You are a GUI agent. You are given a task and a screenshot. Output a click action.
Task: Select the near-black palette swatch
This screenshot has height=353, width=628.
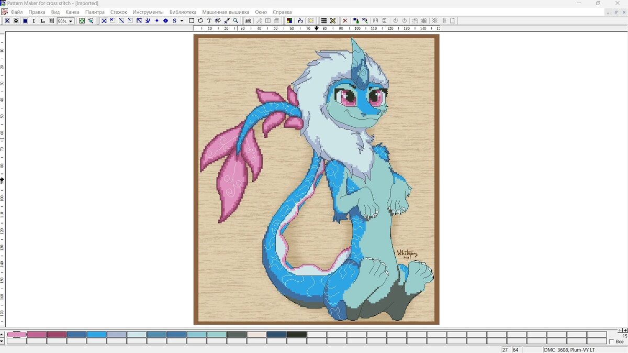297,334
